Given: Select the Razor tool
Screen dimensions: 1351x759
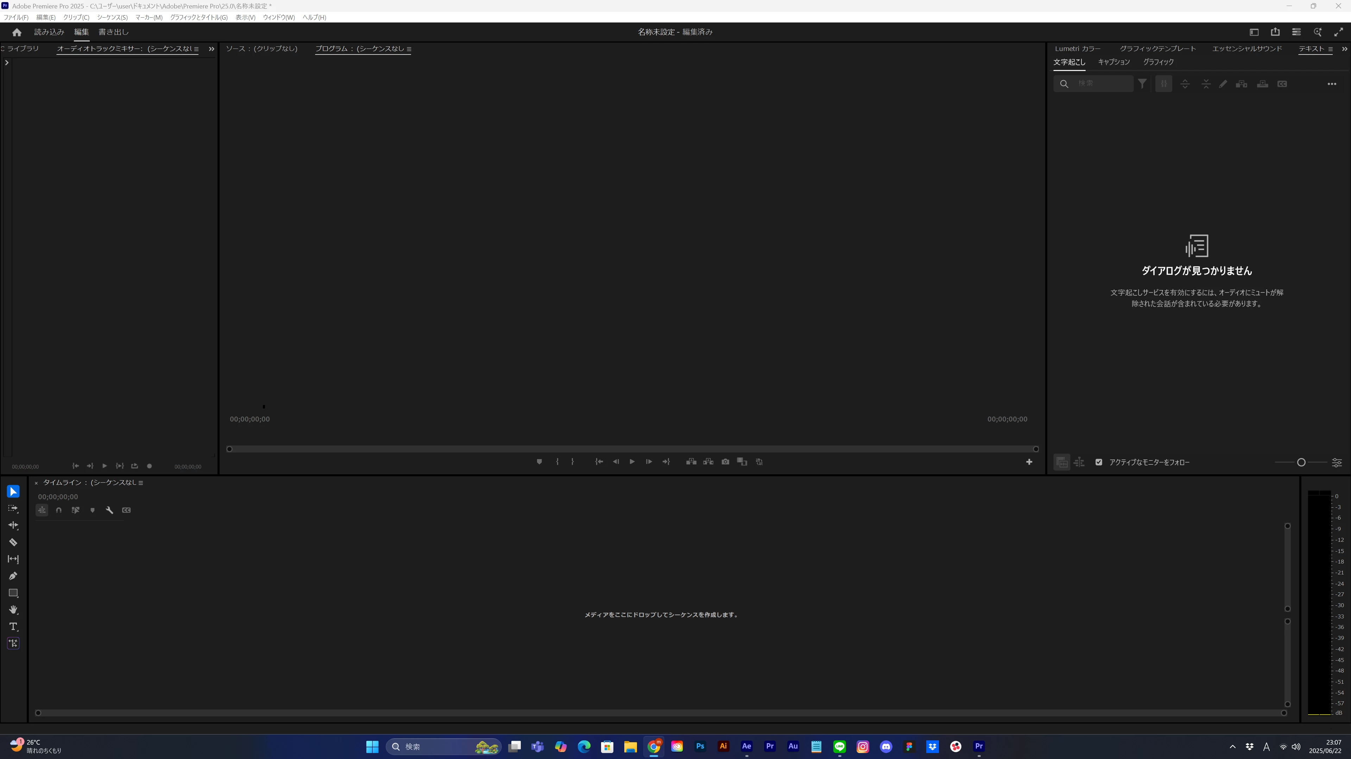Looking at the screenshot, I should click(13, 542).
